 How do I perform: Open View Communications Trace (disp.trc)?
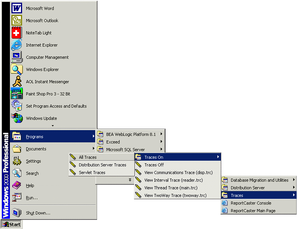(x=178, y=172)
